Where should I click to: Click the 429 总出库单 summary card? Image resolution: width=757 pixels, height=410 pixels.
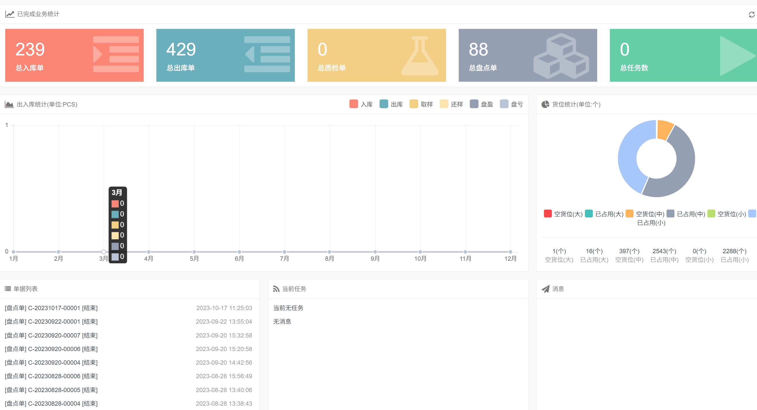tap(225, 55)
